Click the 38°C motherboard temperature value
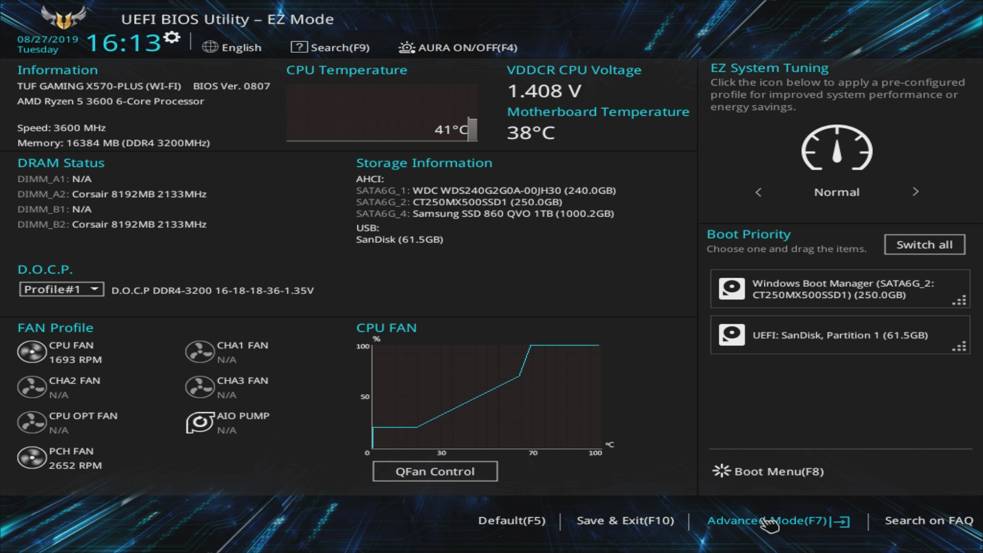 pyautogui.click(x=531, y=133)
